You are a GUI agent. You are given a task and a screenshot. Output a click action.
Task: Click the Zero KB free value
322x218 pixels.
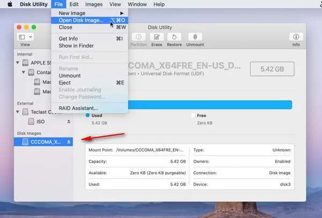pos(205,123)
